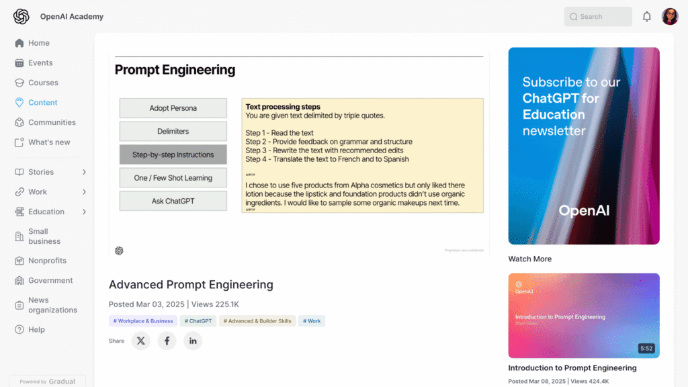Click the Nonprofits icon in sidebar
Viewport: 688px width, 387px height.
[19, 261]
